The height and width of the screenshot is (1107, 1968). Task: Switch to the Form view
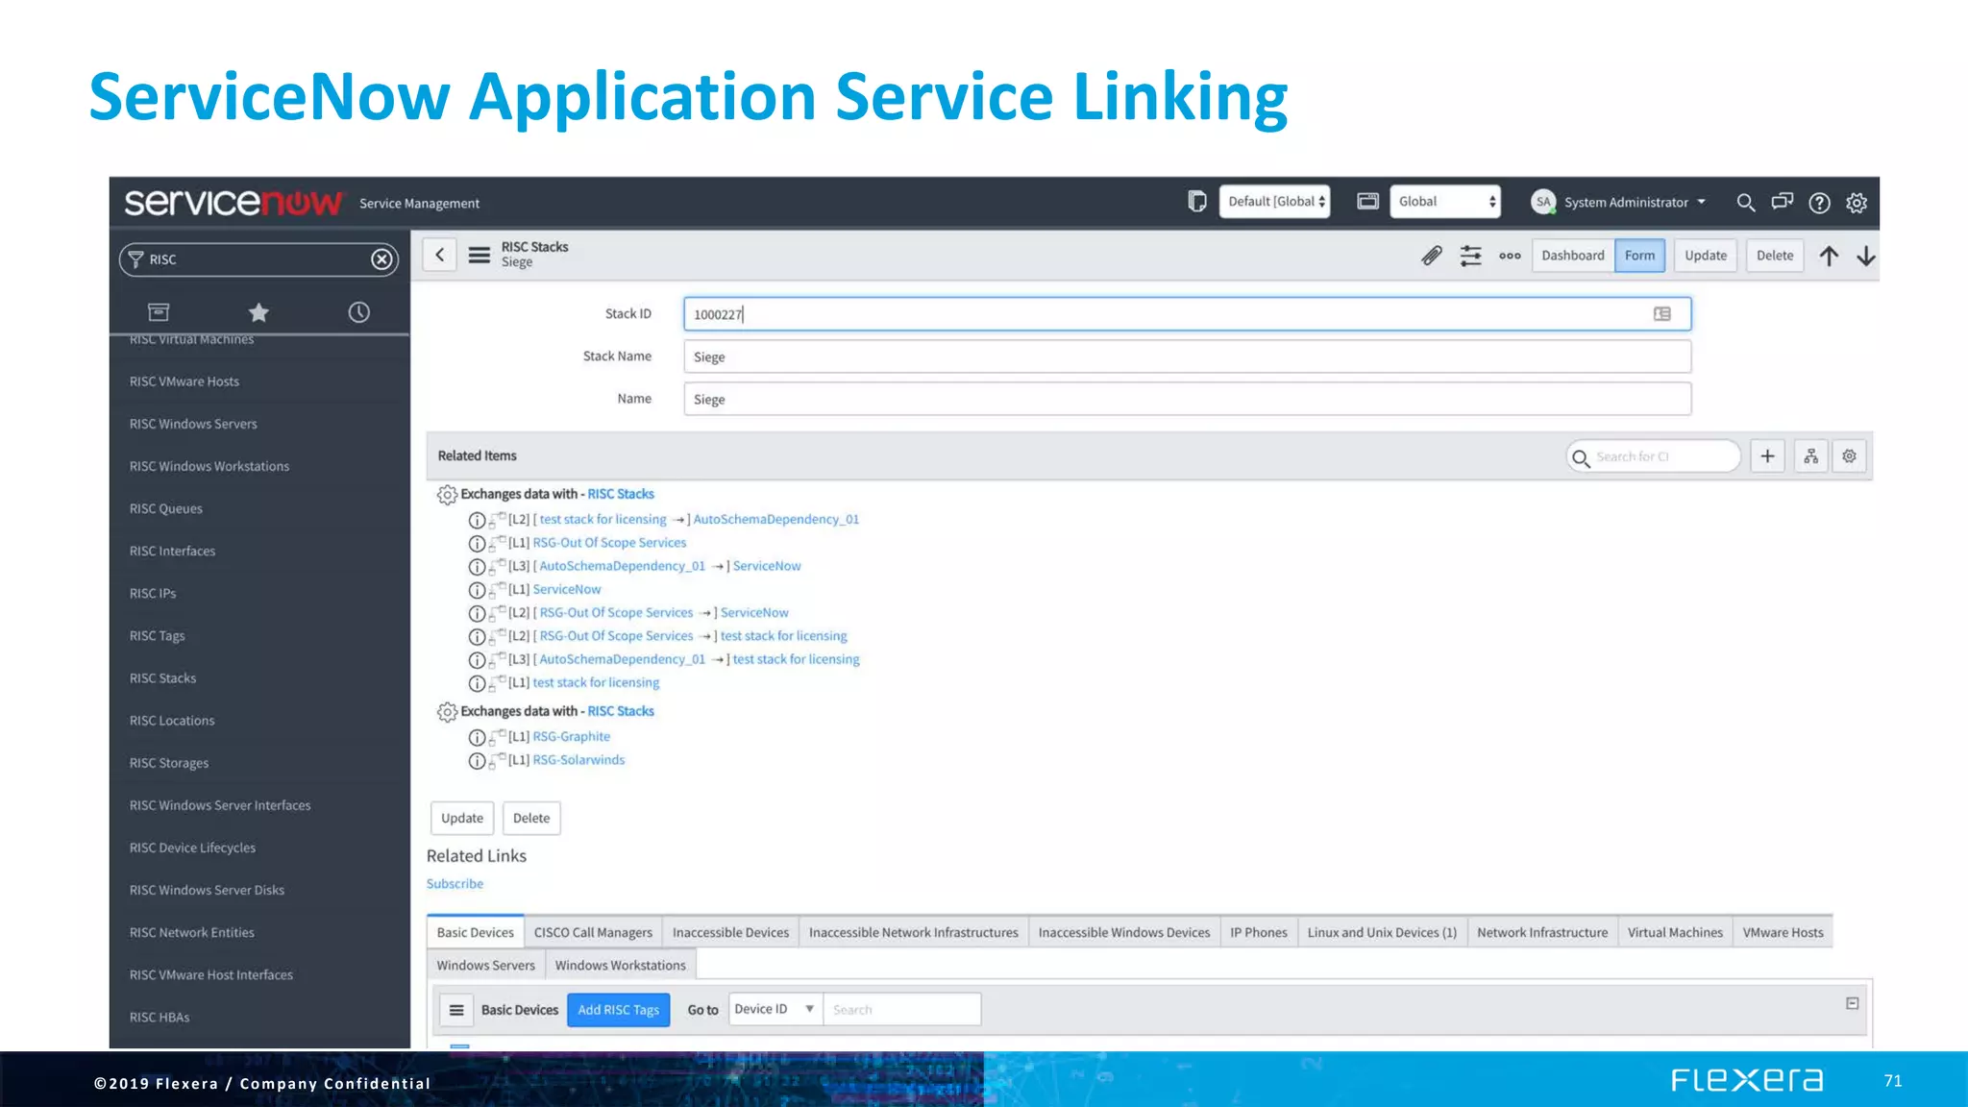pos(1640,256)
